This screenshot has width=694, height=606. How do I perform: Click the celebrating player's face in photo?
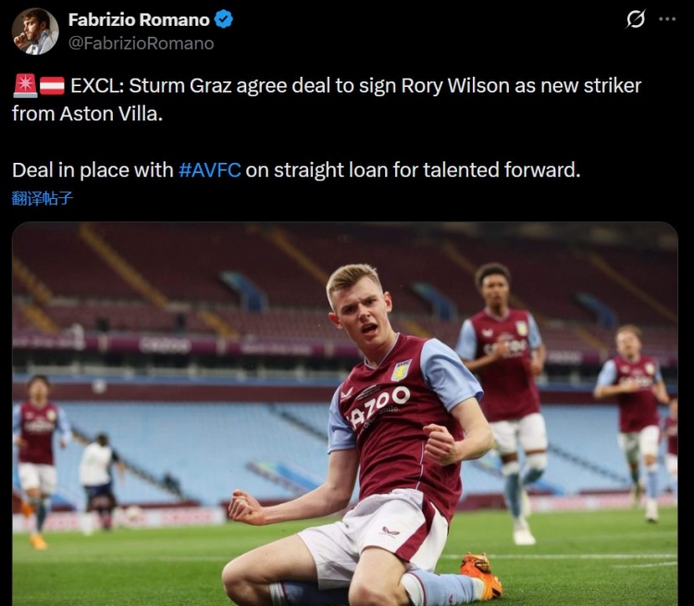[x=357, y=311]
